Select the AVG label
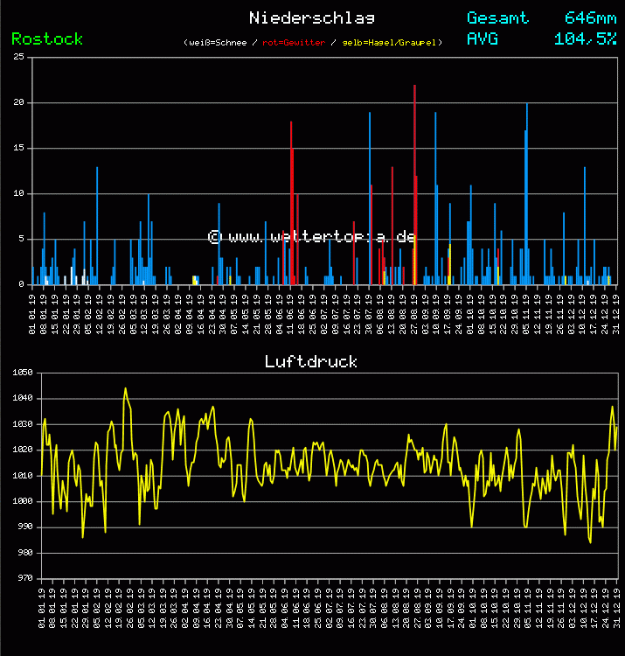The width and height of the screenshot is (625, 656). point(483,38)
